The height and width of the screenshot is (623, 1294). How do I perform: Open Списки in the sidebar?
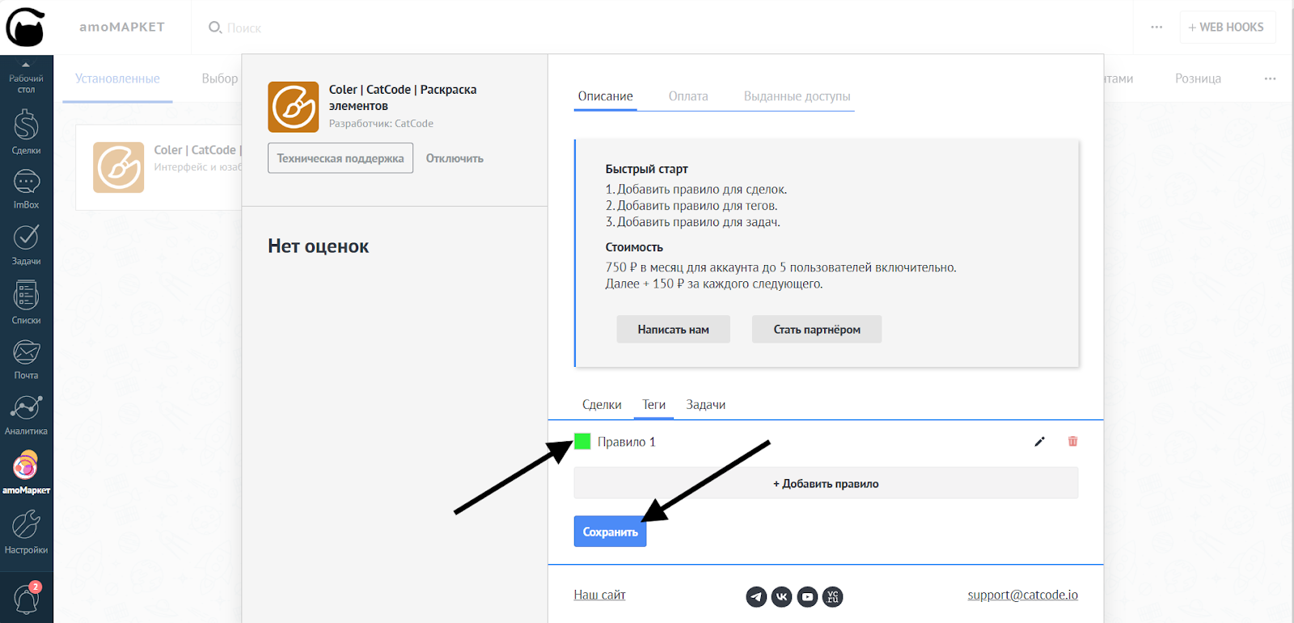26,301
